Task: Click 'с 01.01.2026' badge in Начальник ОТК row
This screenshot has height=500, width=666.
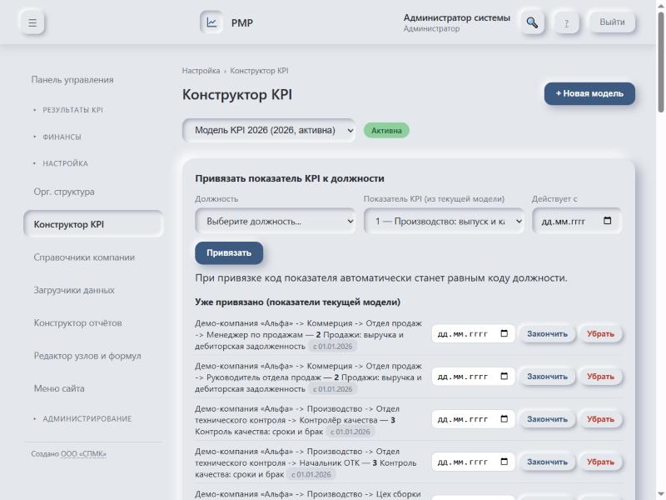Action: 311,474
